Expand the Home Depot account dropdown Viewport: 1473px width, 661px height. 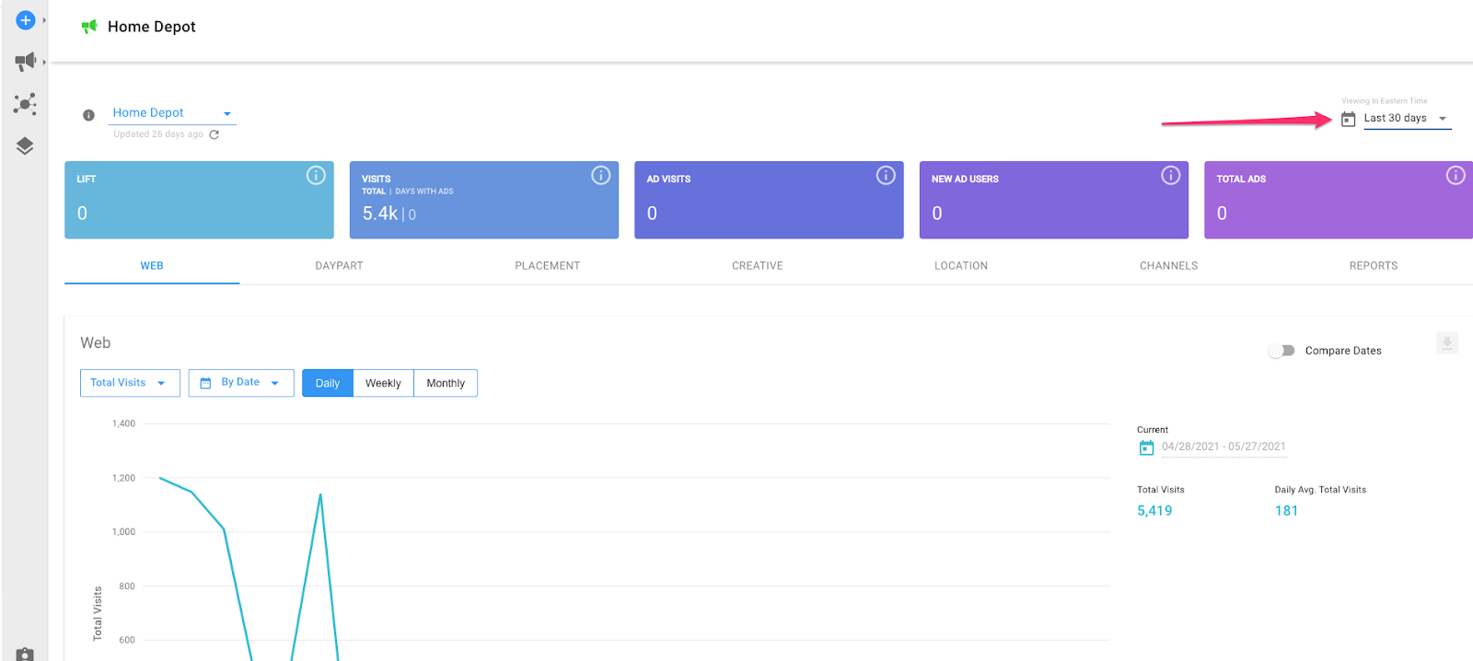coord(172,113)
